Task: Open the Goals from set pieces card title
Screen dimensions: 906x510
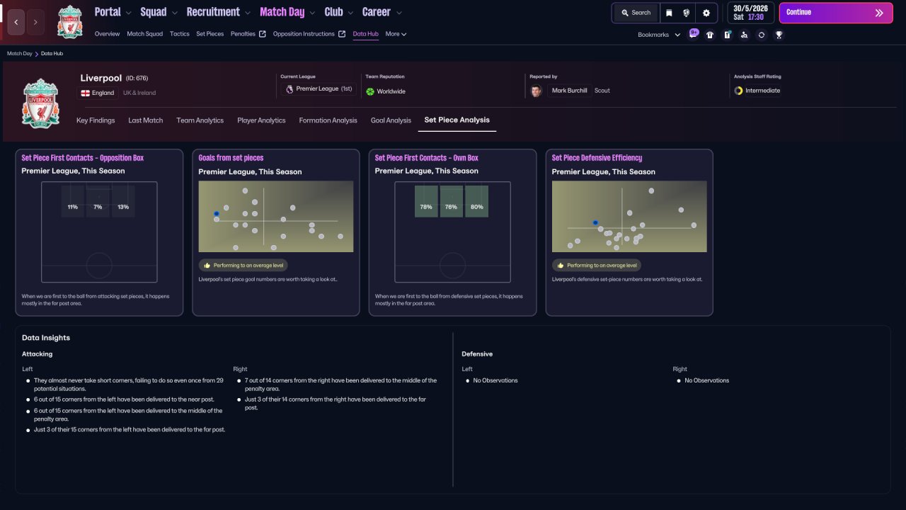Action: [x=231, y=158]
